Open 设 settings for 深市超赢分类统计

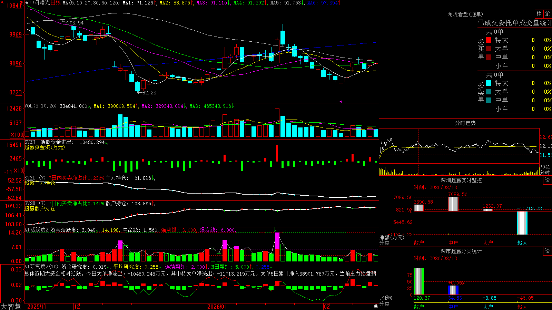(x=548, y=251)
